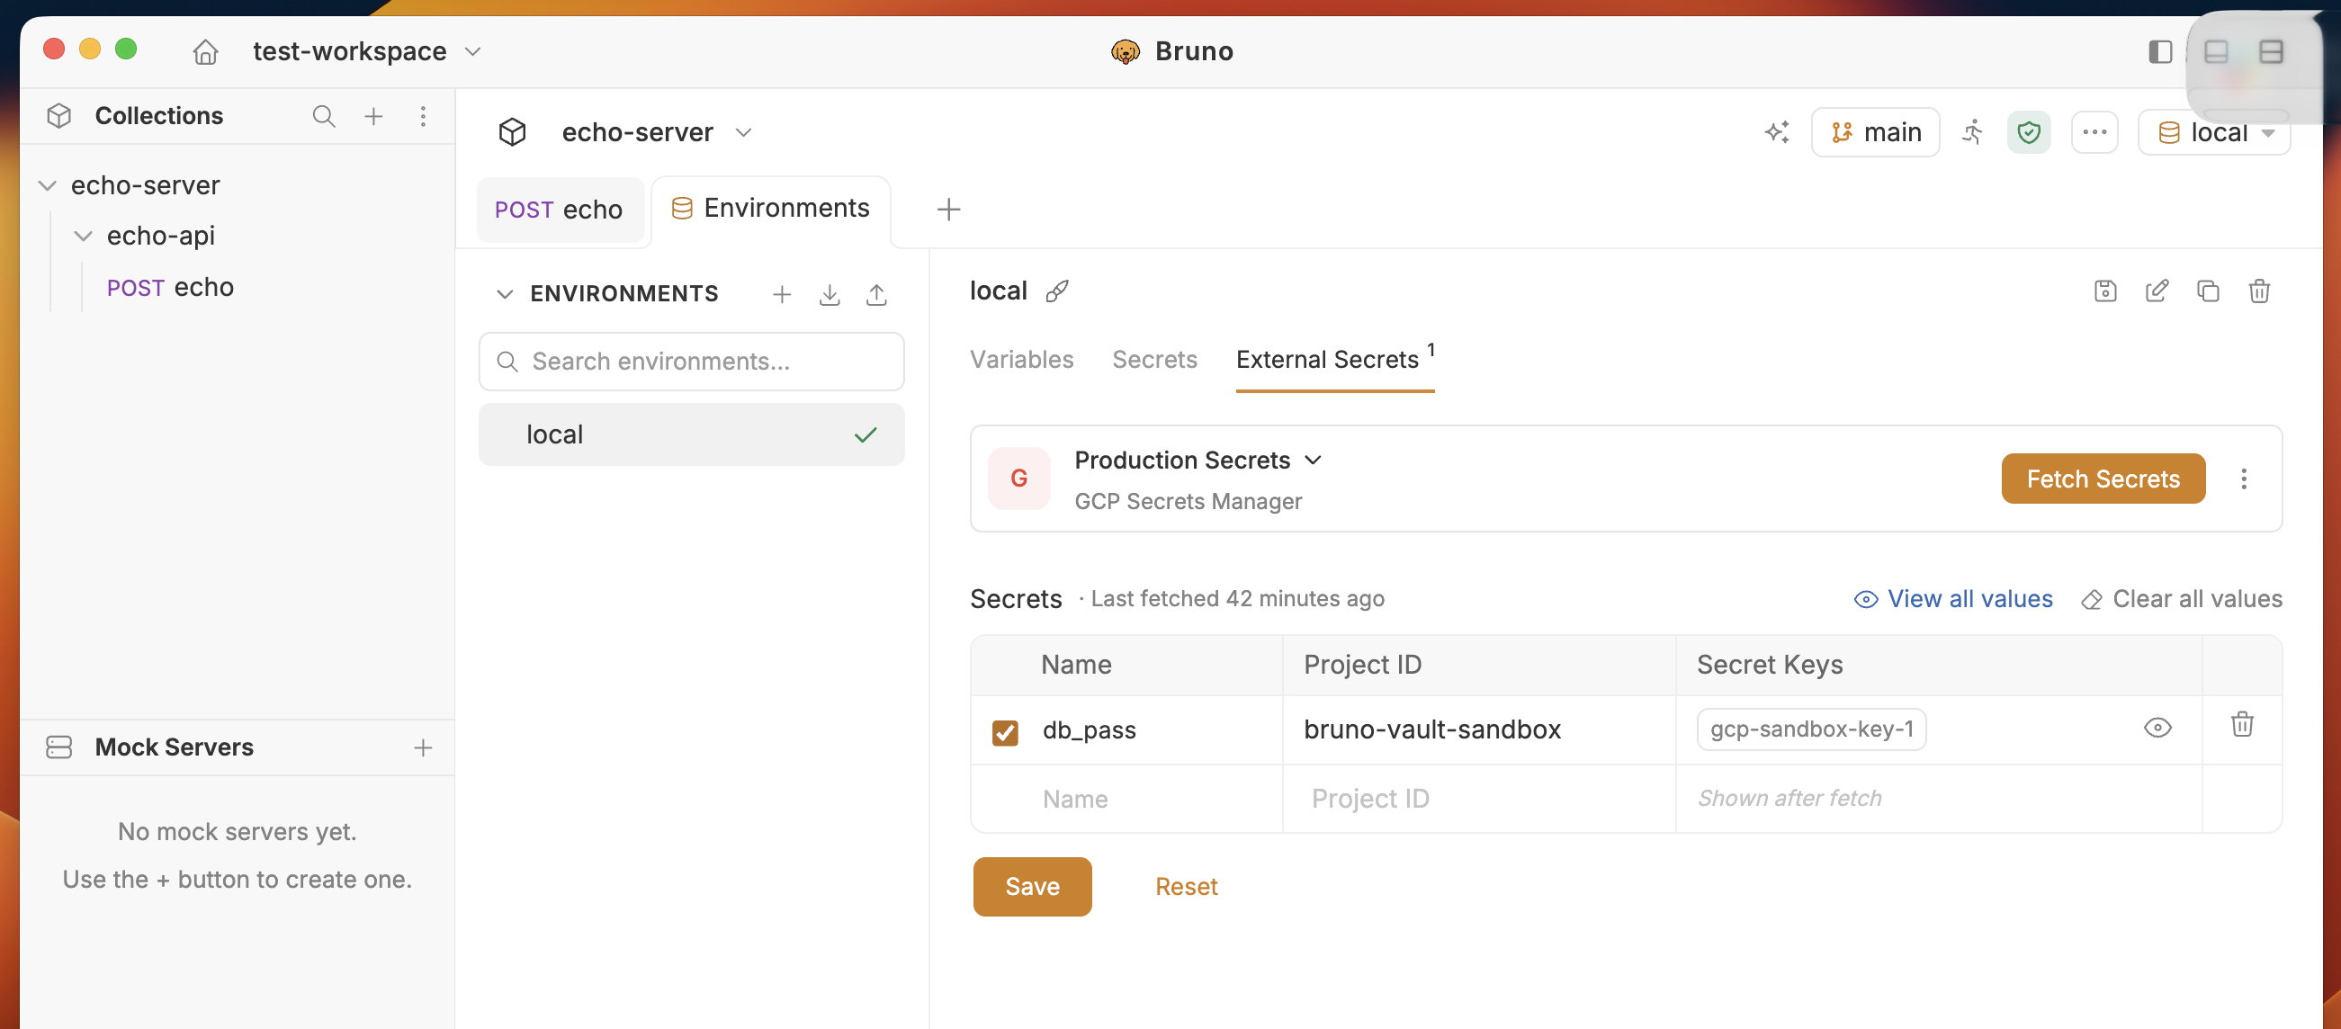Click the db_pass secret name

point(1089,730)
